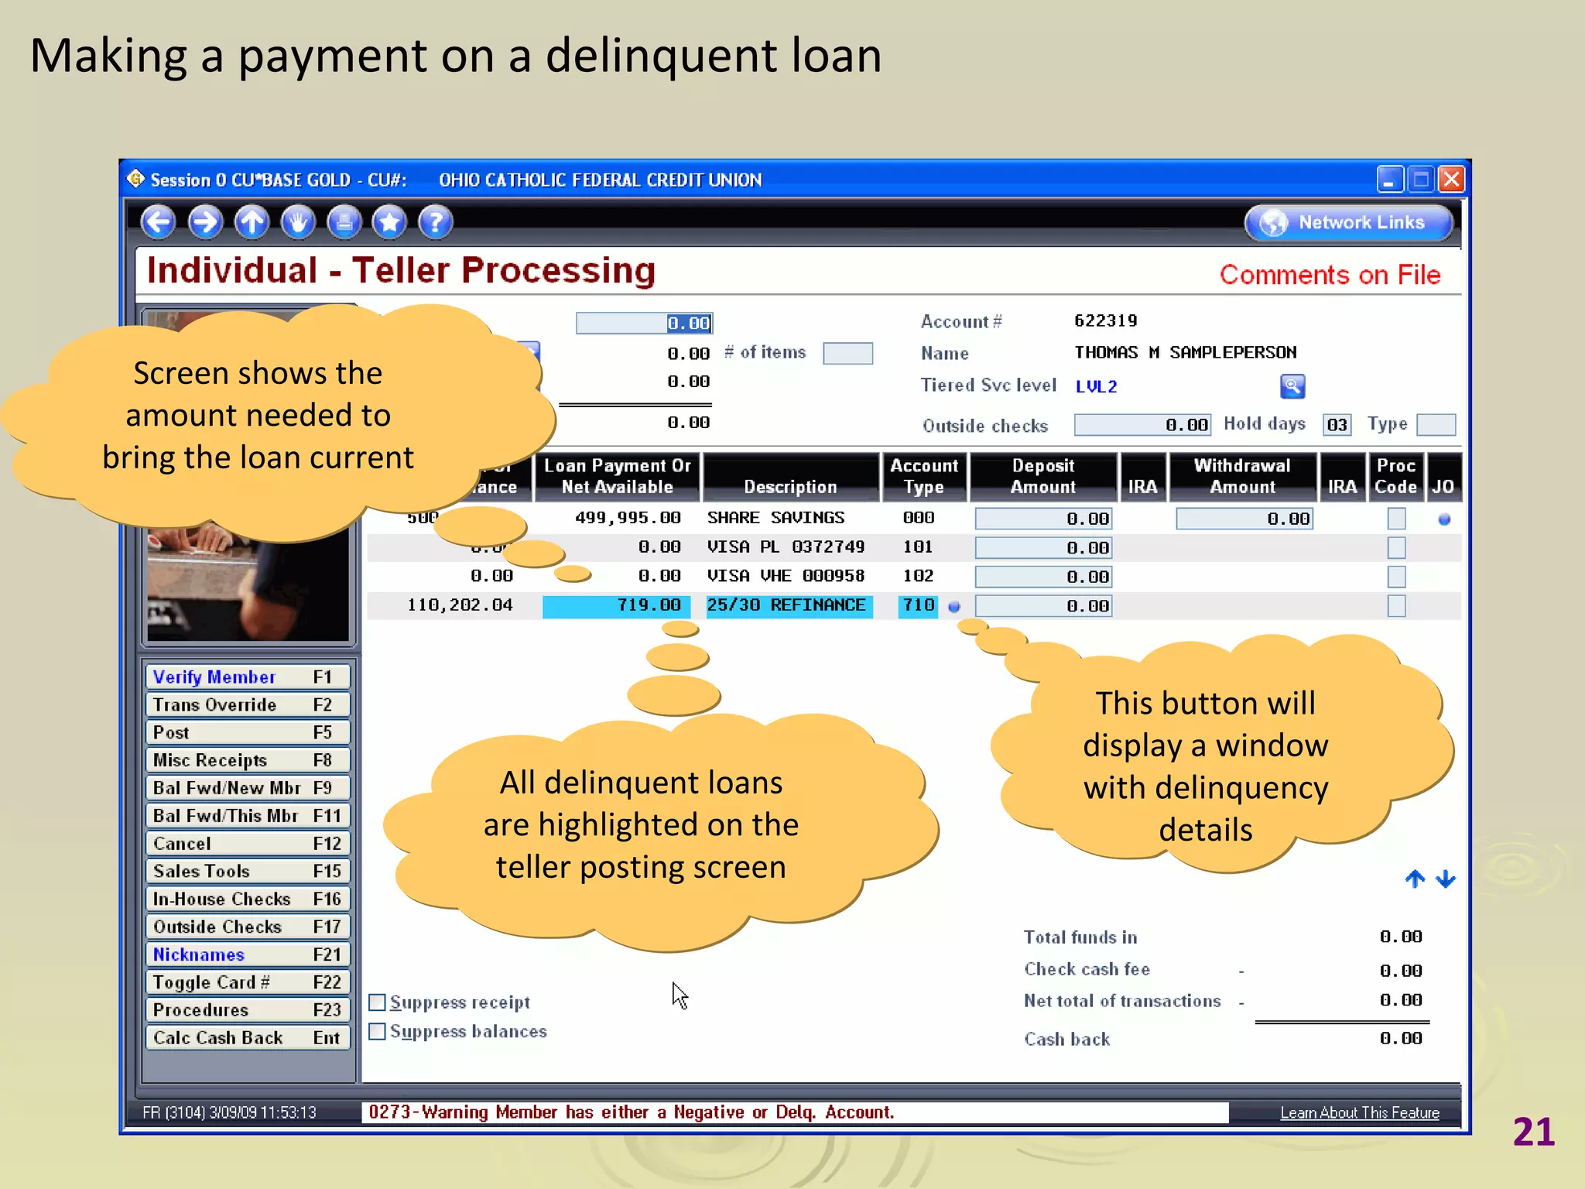Click the delinquency details dot beside 710
Image resolution: width=1585 pixels, height=1189 pixels.
[954, 607]
